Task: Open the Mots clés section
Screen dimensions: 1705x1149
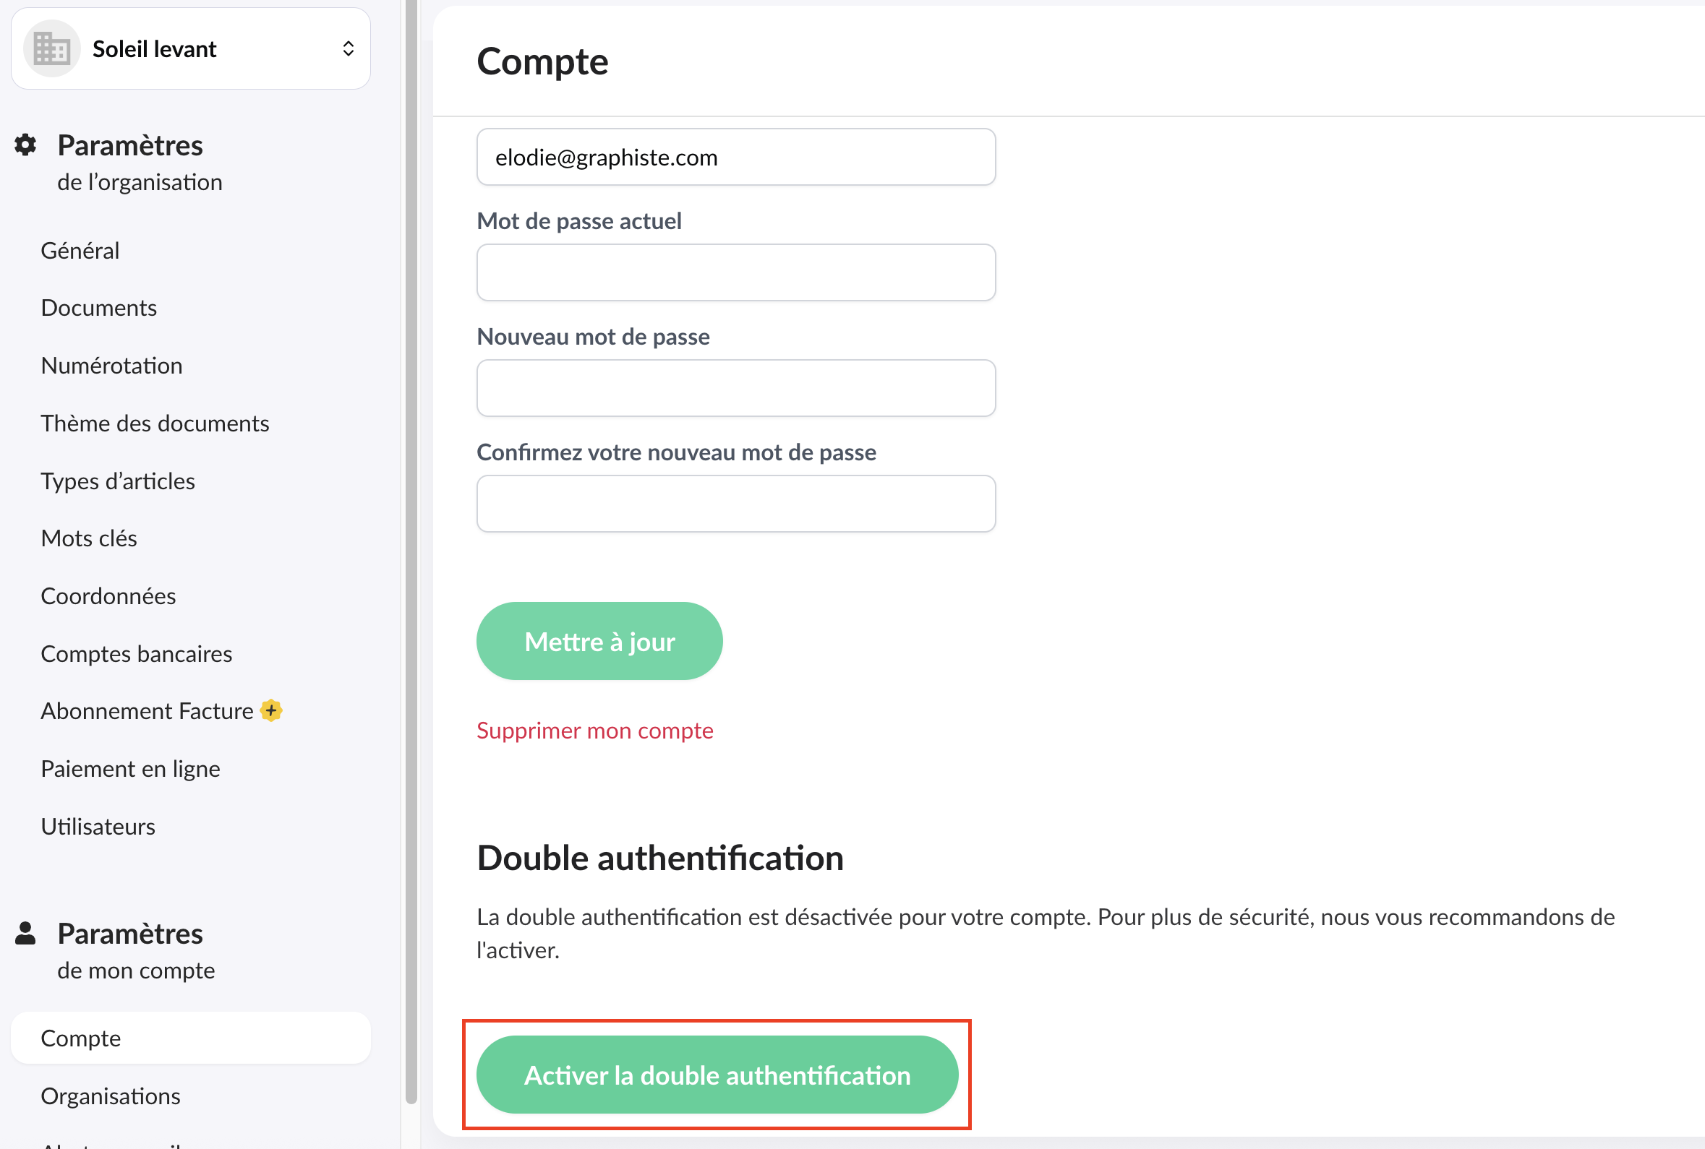Action: pos(89,538)
